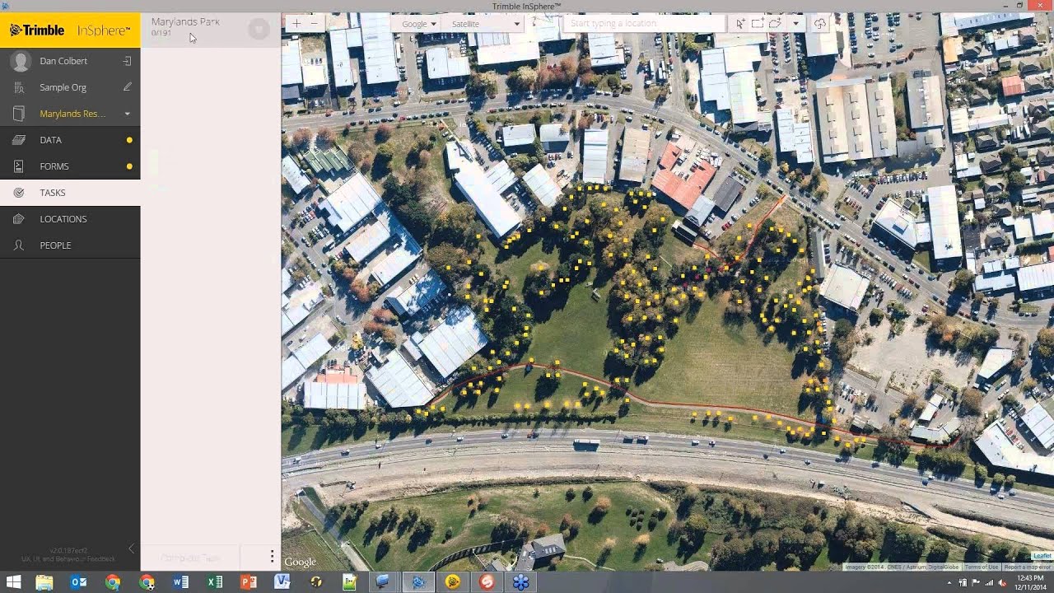
Task: Click the Sample Org organization icon
Action: click(19, 87)
